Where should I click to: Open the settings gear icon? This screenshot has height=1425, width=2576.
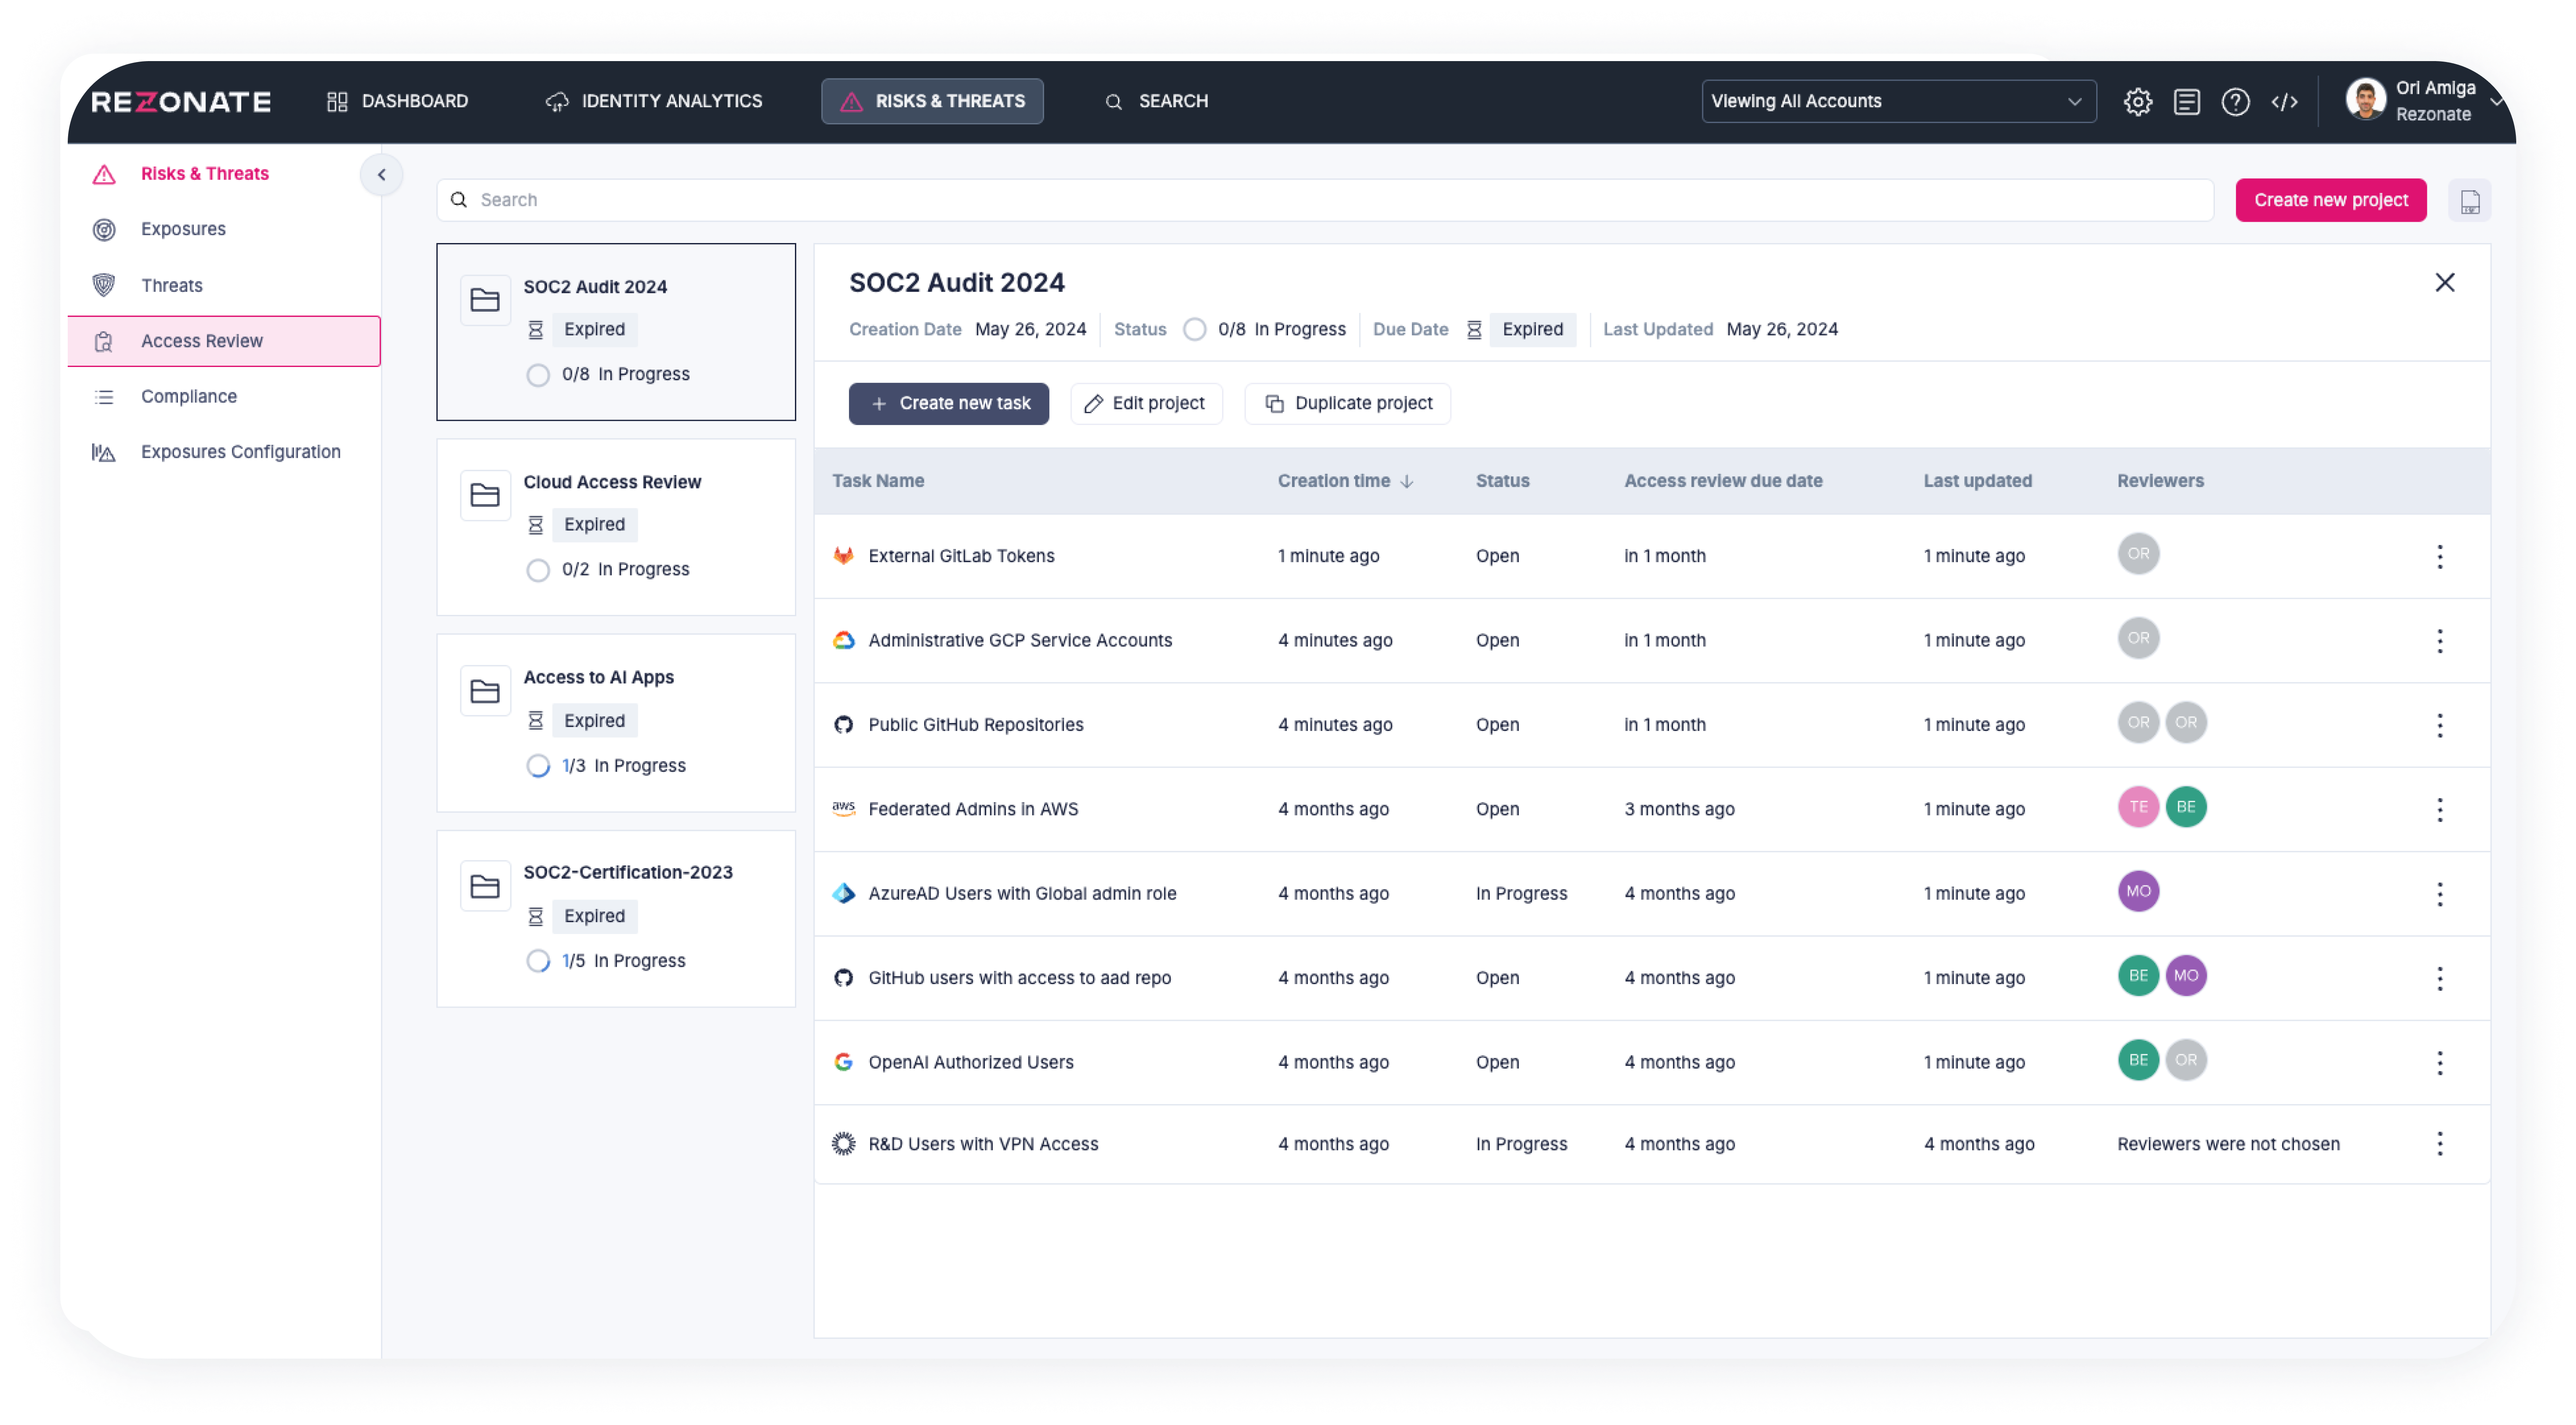[2138, 101]
